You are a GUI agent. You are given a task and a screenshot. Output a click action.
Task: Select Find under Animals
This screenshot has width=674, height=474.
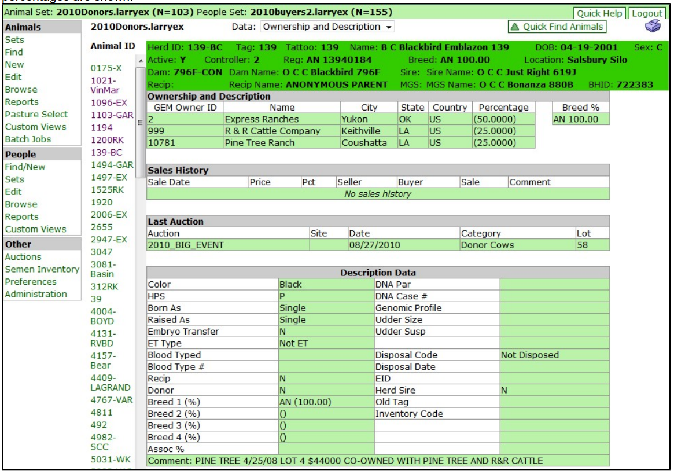click(x=14, y=52)
